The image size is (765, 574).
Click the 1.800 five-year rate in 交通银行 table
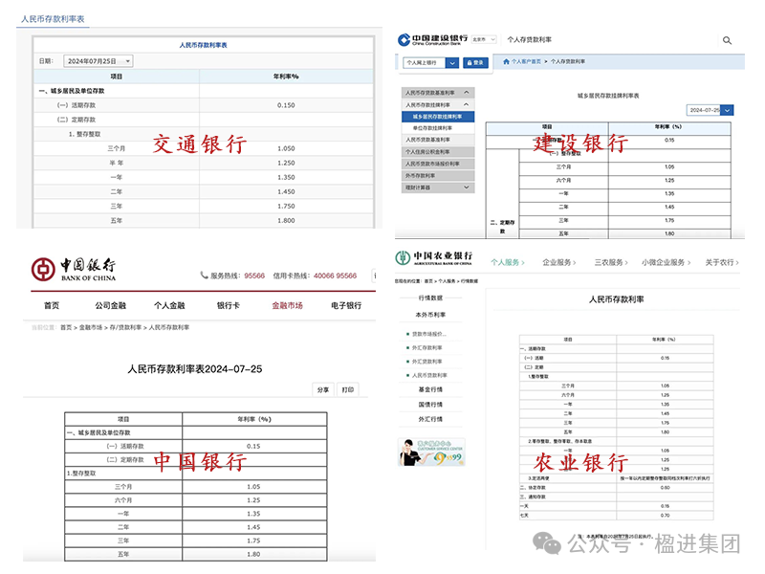286,221
